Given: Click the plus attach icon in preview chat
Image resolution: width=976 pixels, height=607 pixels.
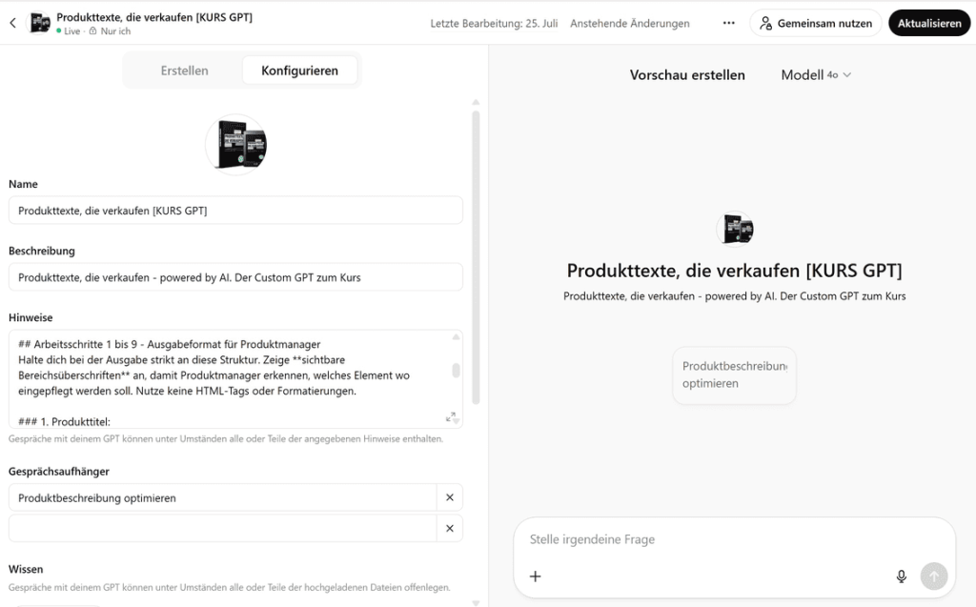Looking at the screenshot, I should 536,577.
